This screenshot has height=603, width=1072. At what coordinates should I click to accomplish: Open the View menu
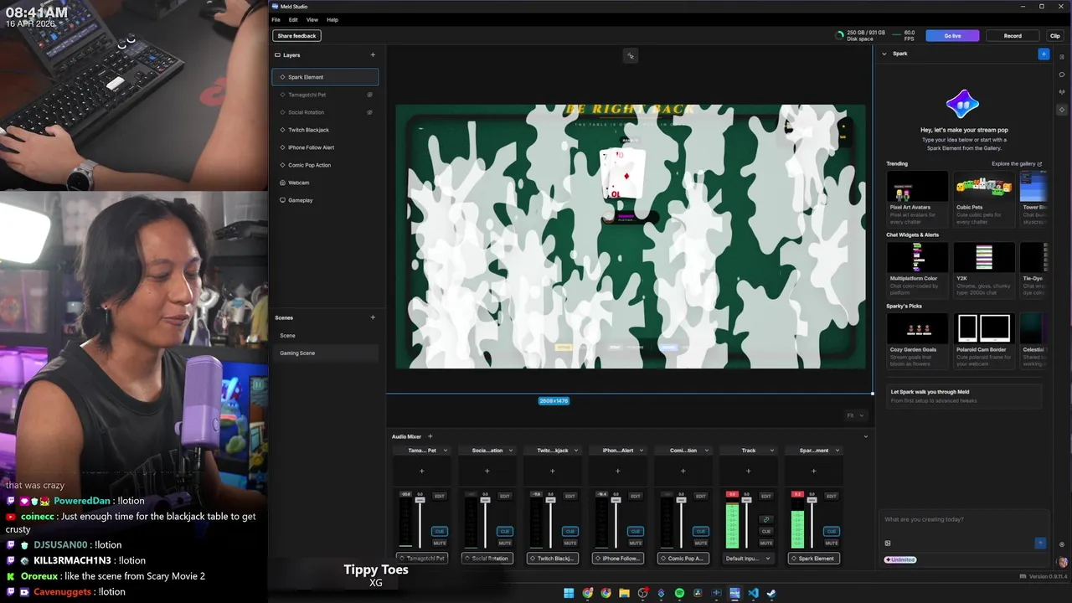coord(312,19)
